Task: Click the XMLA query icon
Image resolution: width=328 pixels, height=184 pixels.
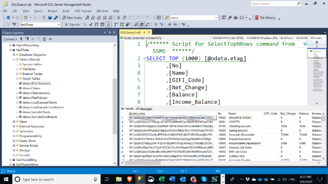Action: point(105,18)
